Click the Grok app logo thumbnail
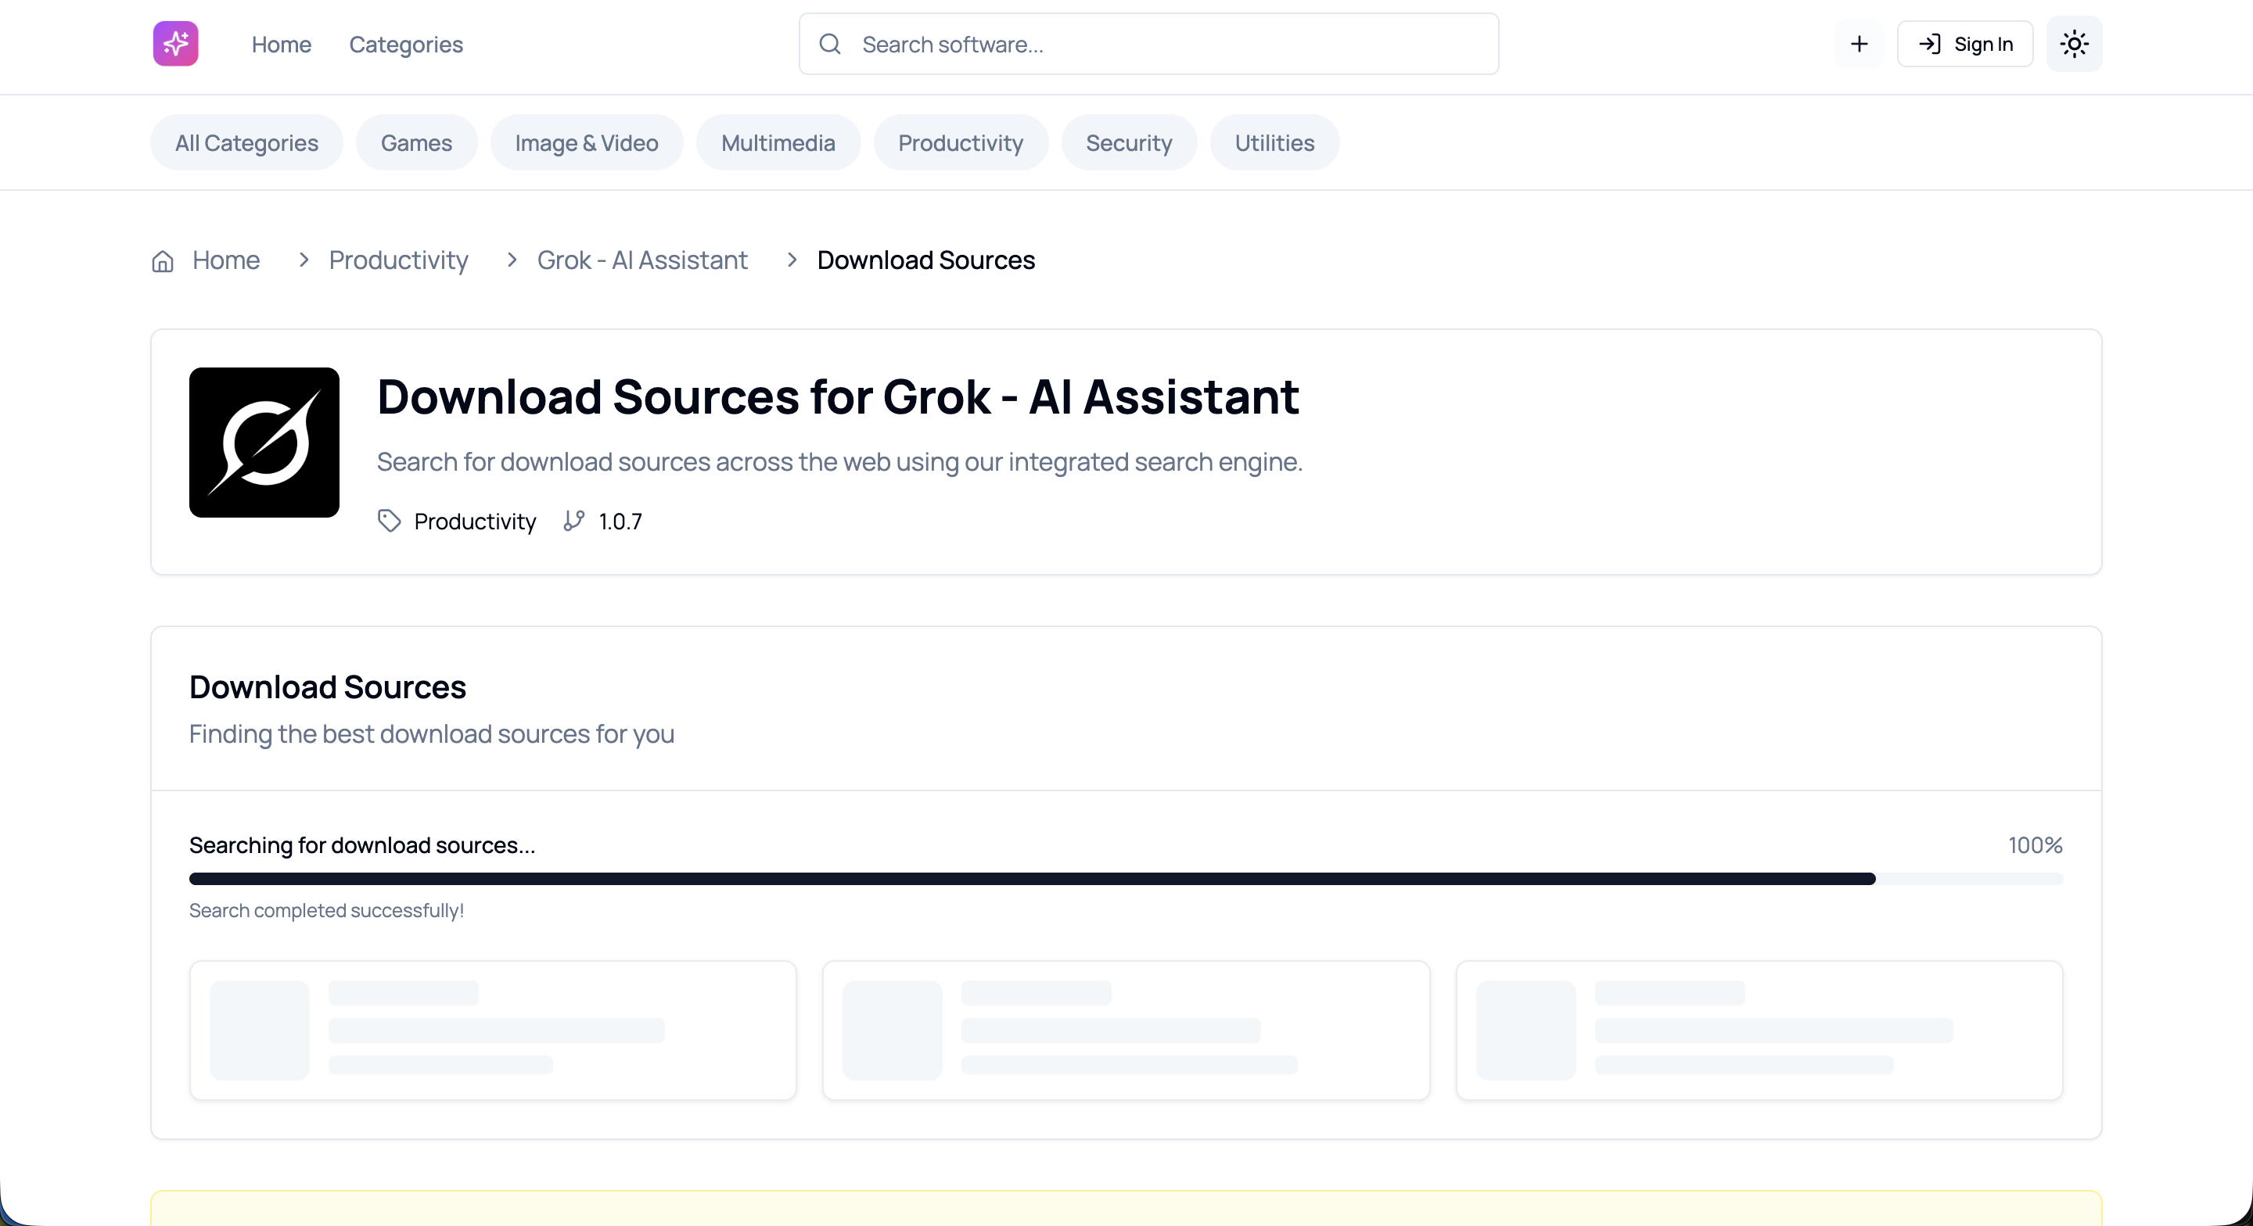The height and width of the screenshot is (1226, 2253). click(x=264, y=443)
